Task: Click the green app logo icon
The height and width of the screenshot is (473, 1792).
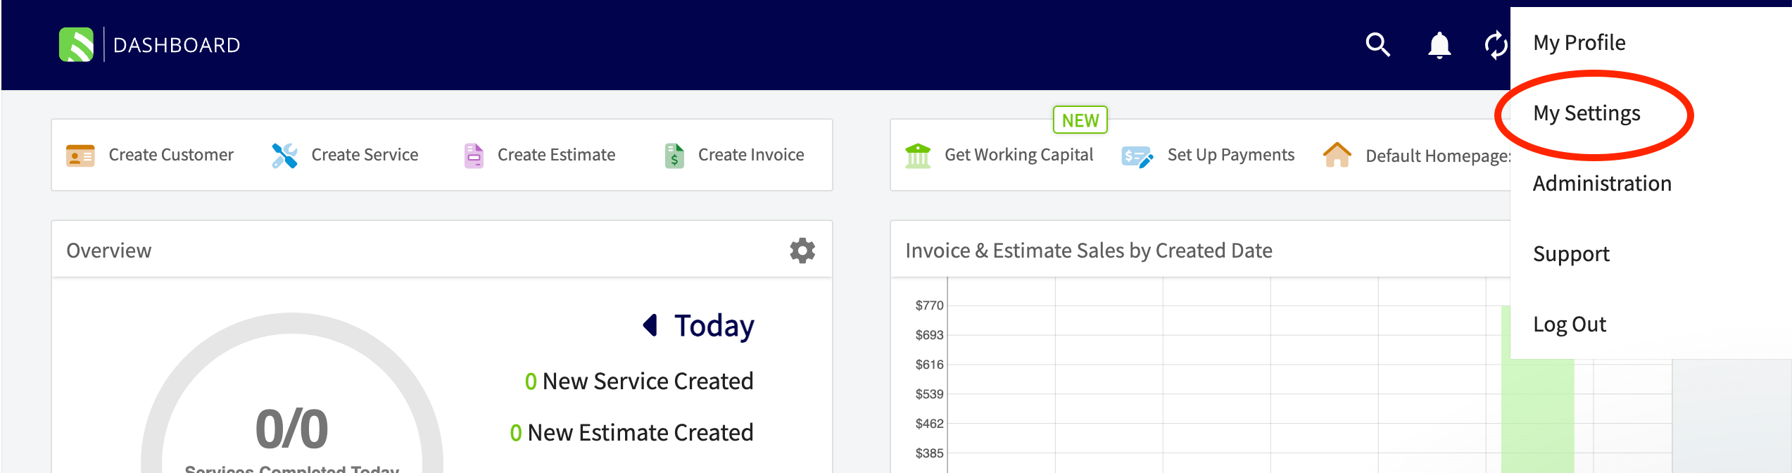Action: click(x=76, y=44)
